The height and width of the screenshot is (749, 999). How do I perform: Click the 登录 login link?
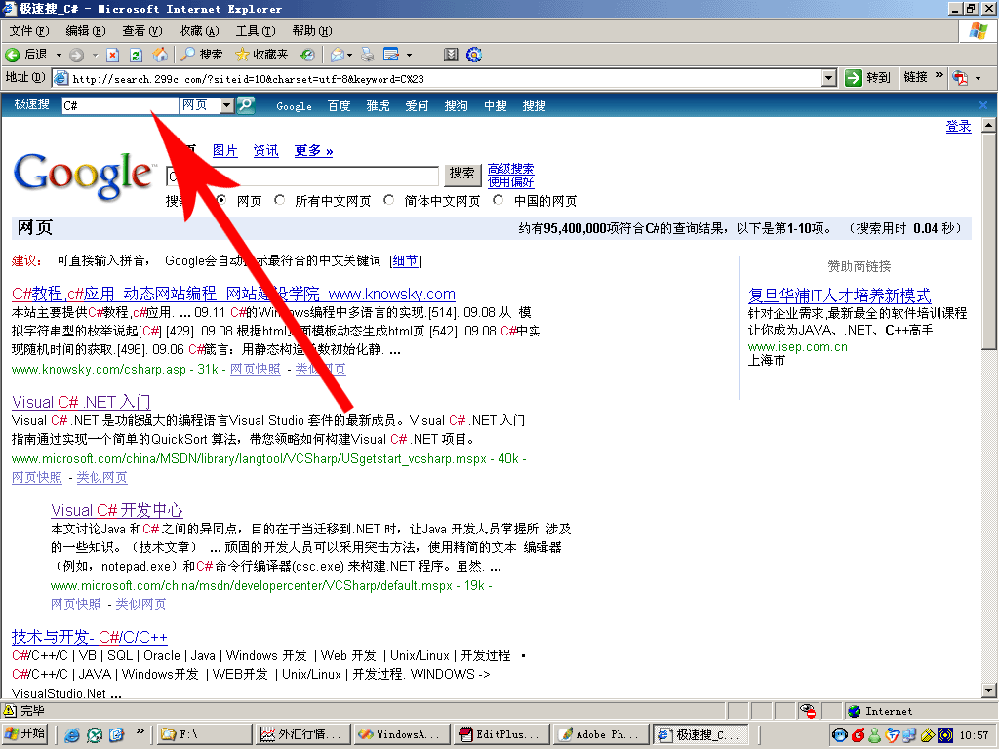(958, 126)
